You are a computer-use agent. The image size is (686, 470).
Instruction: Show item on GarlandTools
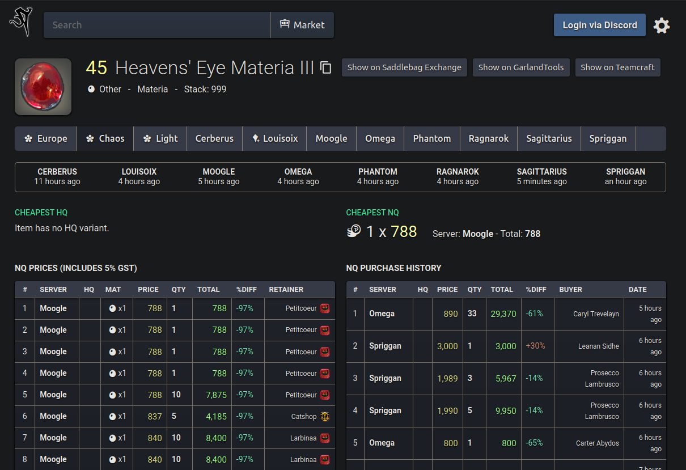coord(520,67)
